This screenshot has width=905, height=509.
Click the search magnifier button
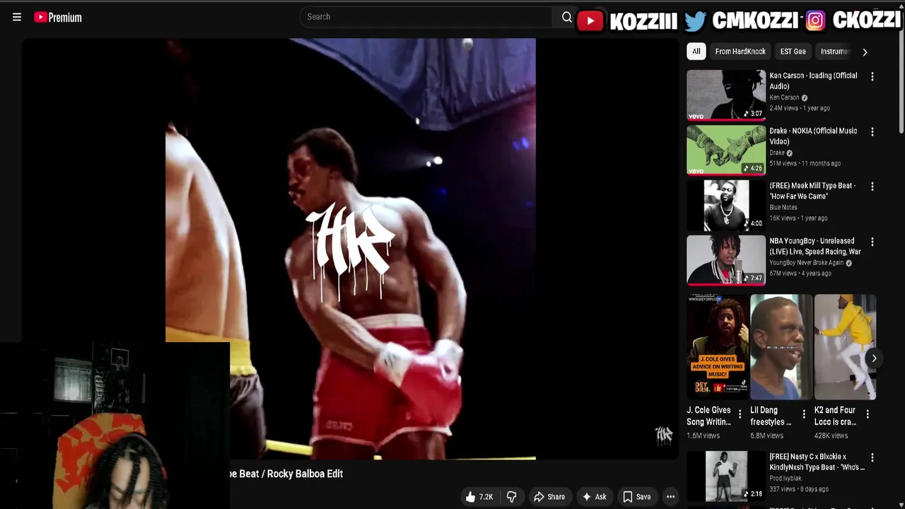[x=566, y=17]
